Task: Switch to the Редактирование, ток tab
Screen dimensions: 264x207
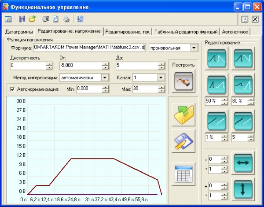Action: (128, 32)
